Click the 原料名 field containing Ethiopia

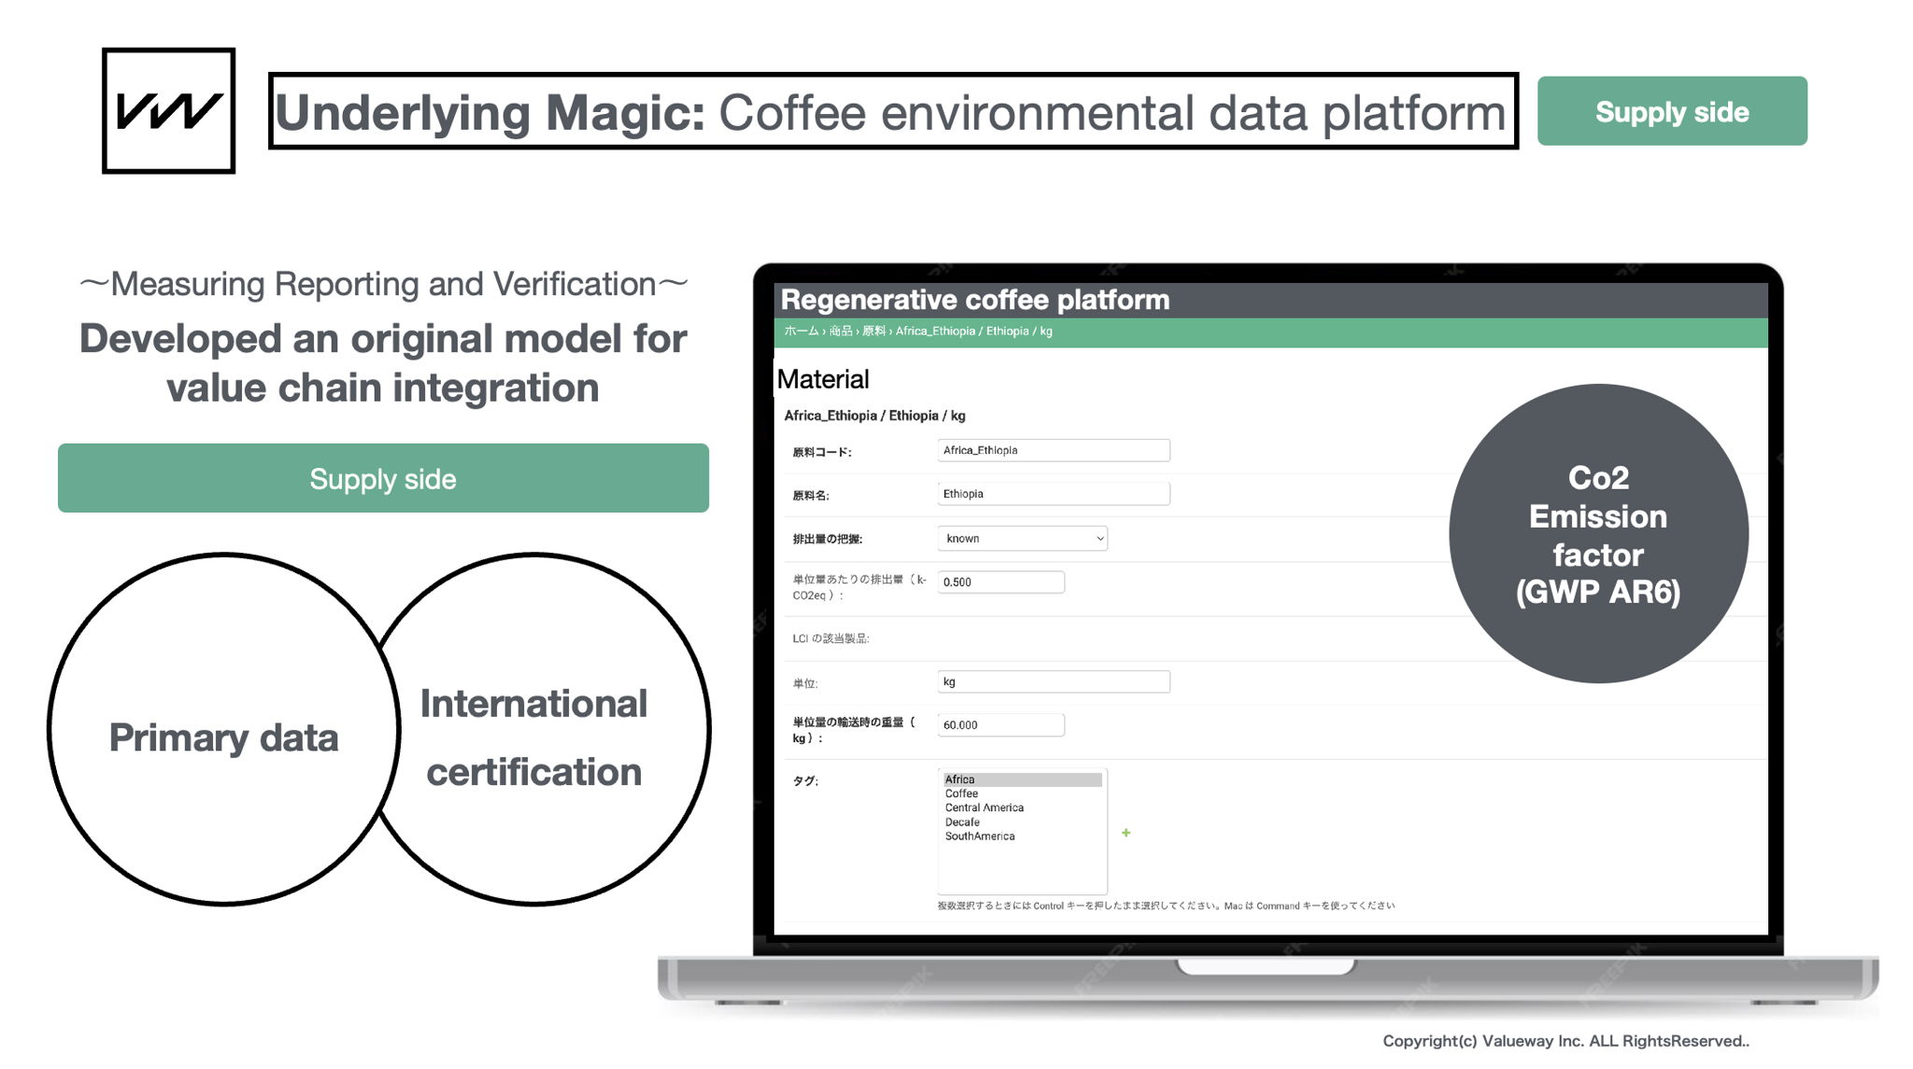[x=1053, y=494]
